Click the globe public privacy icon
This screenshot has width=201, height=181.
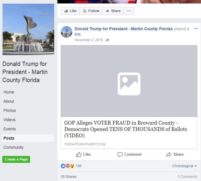[x=107, y=40]
